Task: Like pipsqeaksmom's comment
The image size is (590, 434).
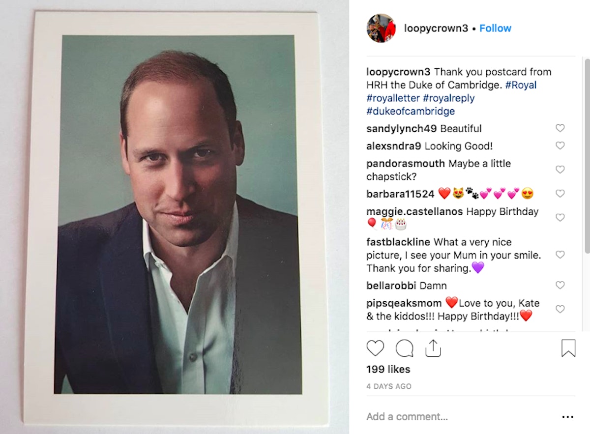Action: (x=560, y=309)
